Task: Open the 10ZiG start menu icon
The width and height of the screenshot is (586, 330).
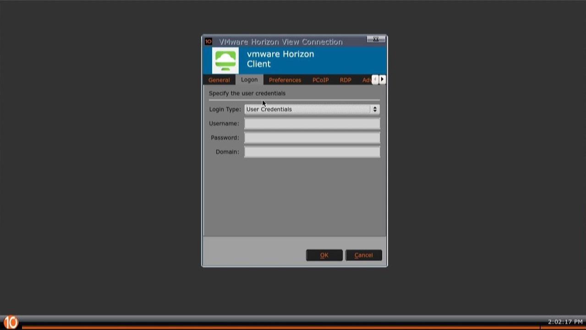Action: tap(10, 322)
